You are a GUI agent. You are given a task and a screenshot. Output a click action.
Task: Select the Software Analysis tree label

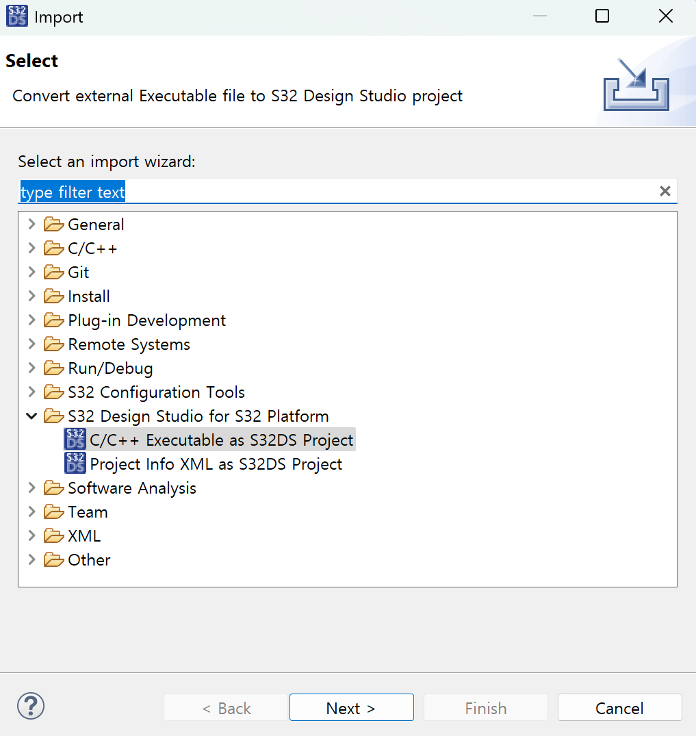click(x=132, y=487)
